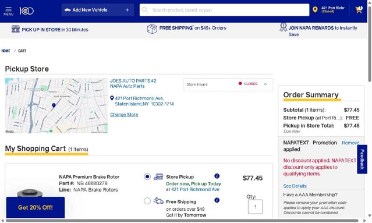This screenshot has width=372, height=223.
Task: Click the Have a AAA Membership? text
Action: (310, 195)
